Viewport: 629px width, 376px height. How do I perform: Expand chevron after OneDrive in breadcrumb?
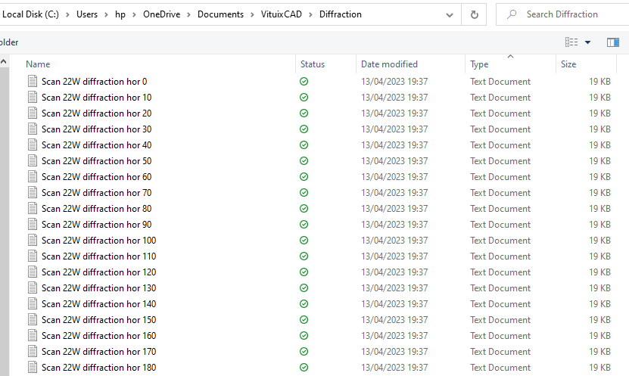point(188,15)
